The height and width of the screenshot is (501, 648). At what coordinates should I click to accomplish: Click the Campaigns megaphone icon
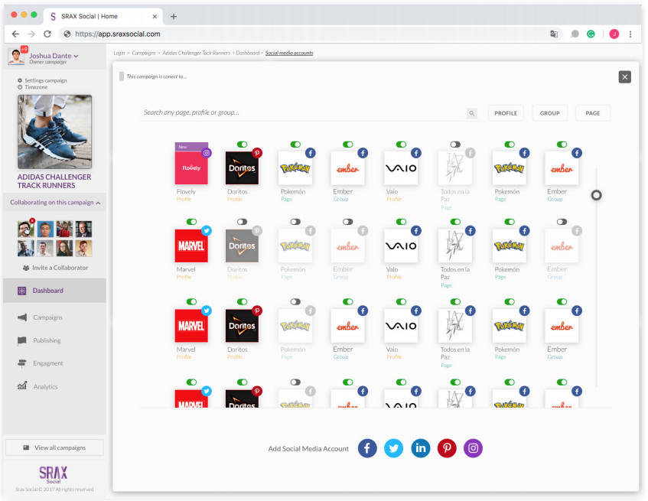pyautogui.click(x=22, y=317)
